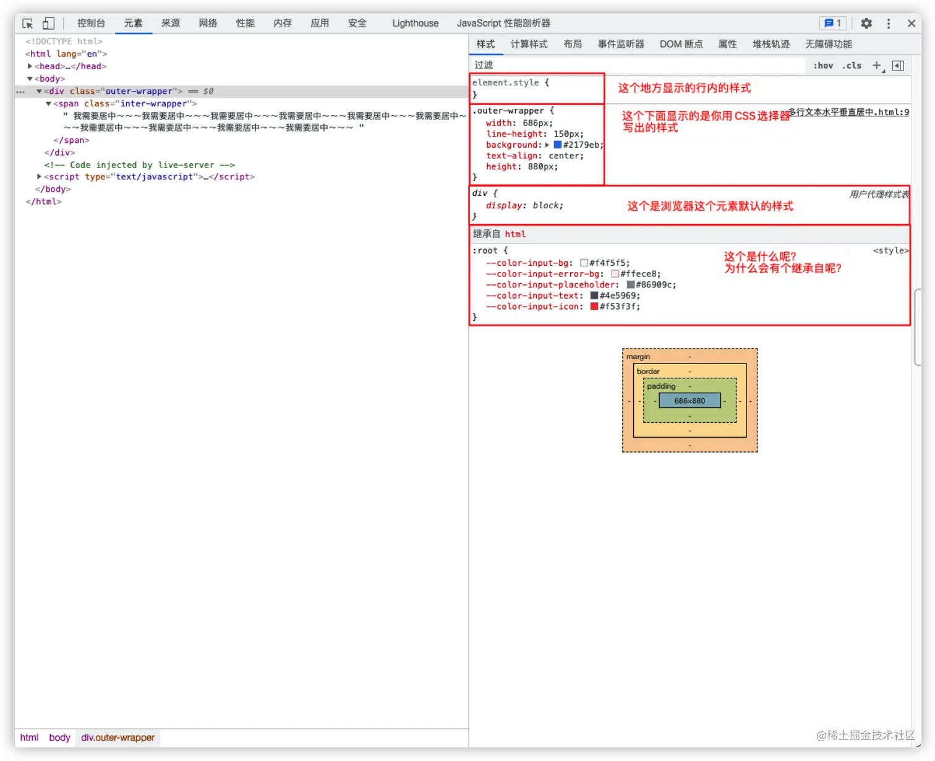Select div.outer-wrapper in the breadcrumb bar
The width and height of the screenshot is (935, 761).
(117, 738)
